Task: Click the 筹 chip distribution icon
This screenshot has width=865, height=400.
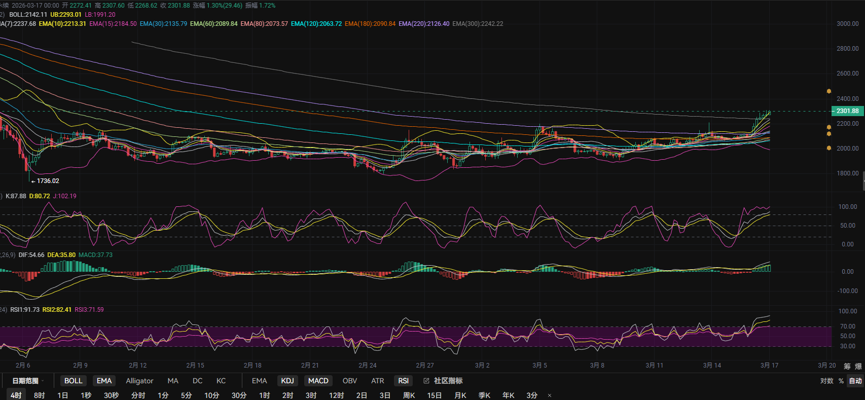Action: [x=847, y=366]
